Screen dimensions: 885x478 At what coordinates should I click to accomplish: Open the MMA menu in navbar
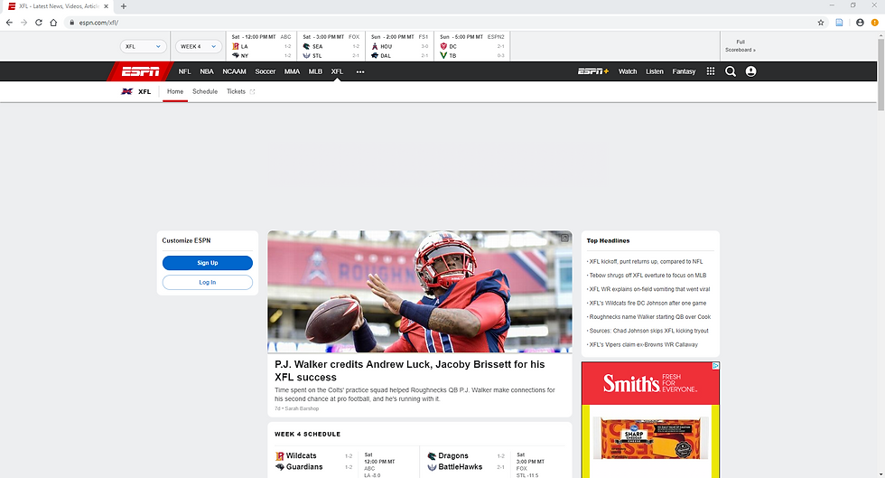tap(292, 71)
